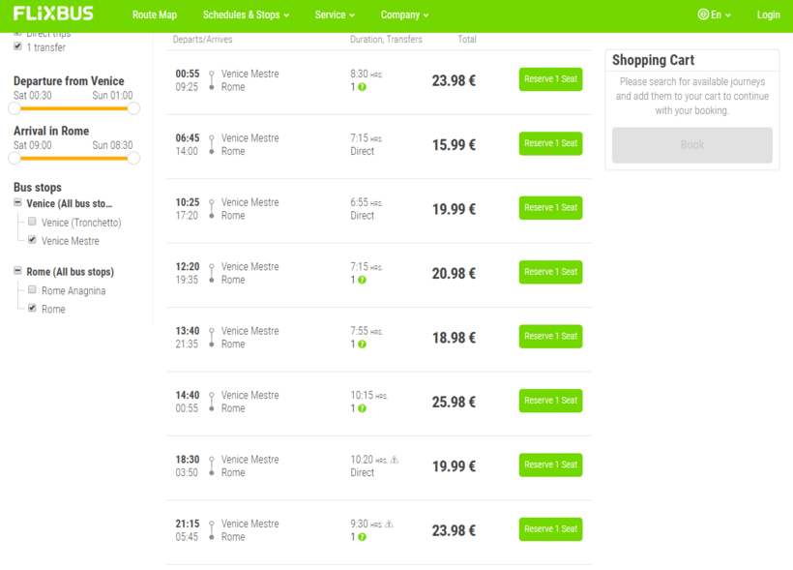Open the Route Map menu item
Screen dimensions: 793x570
(x=155, y=15)
